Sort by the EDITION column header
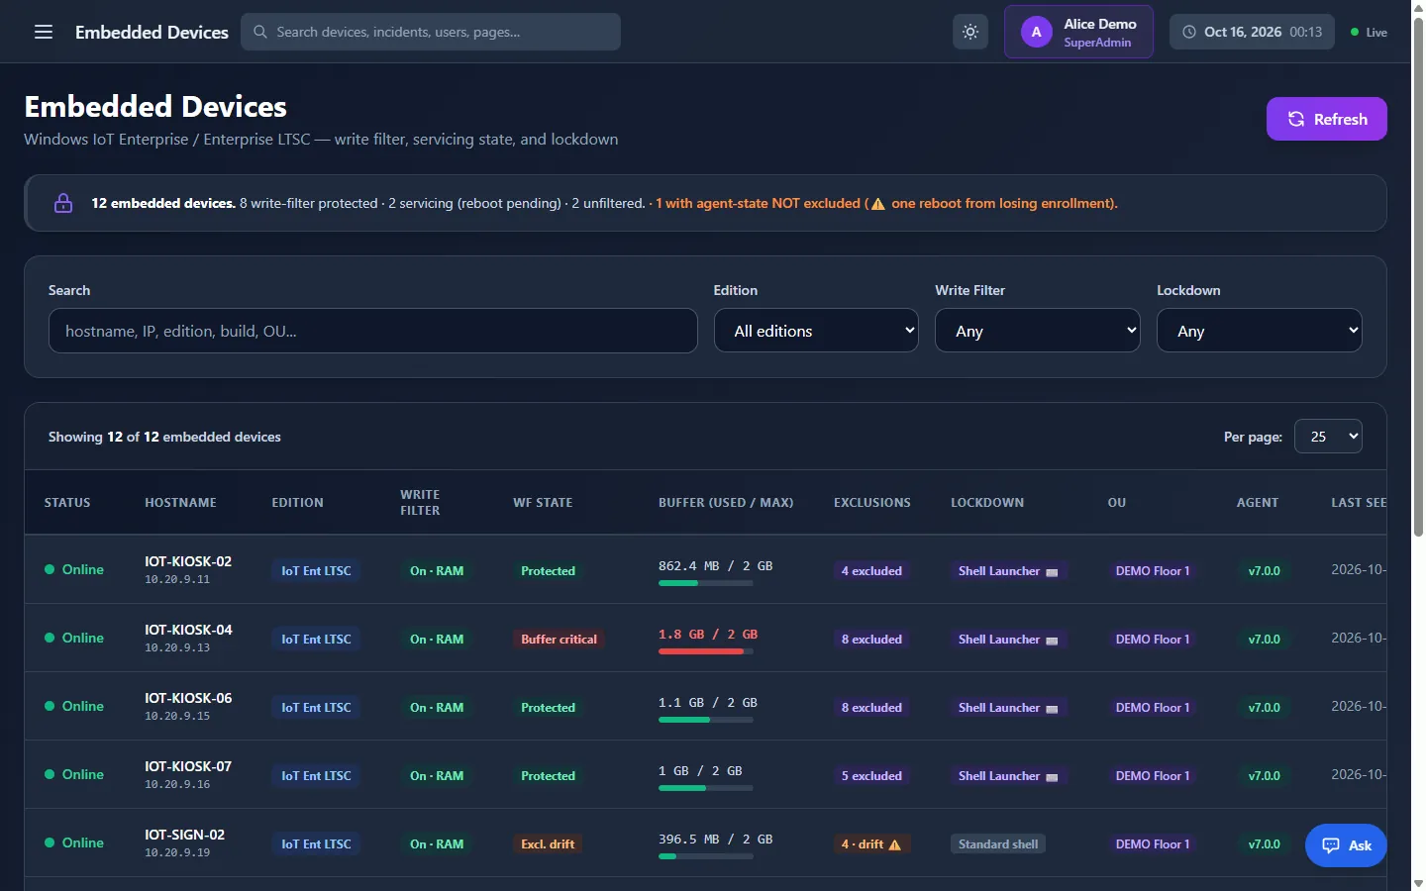 pyautogui.click(x=297, y=503)
